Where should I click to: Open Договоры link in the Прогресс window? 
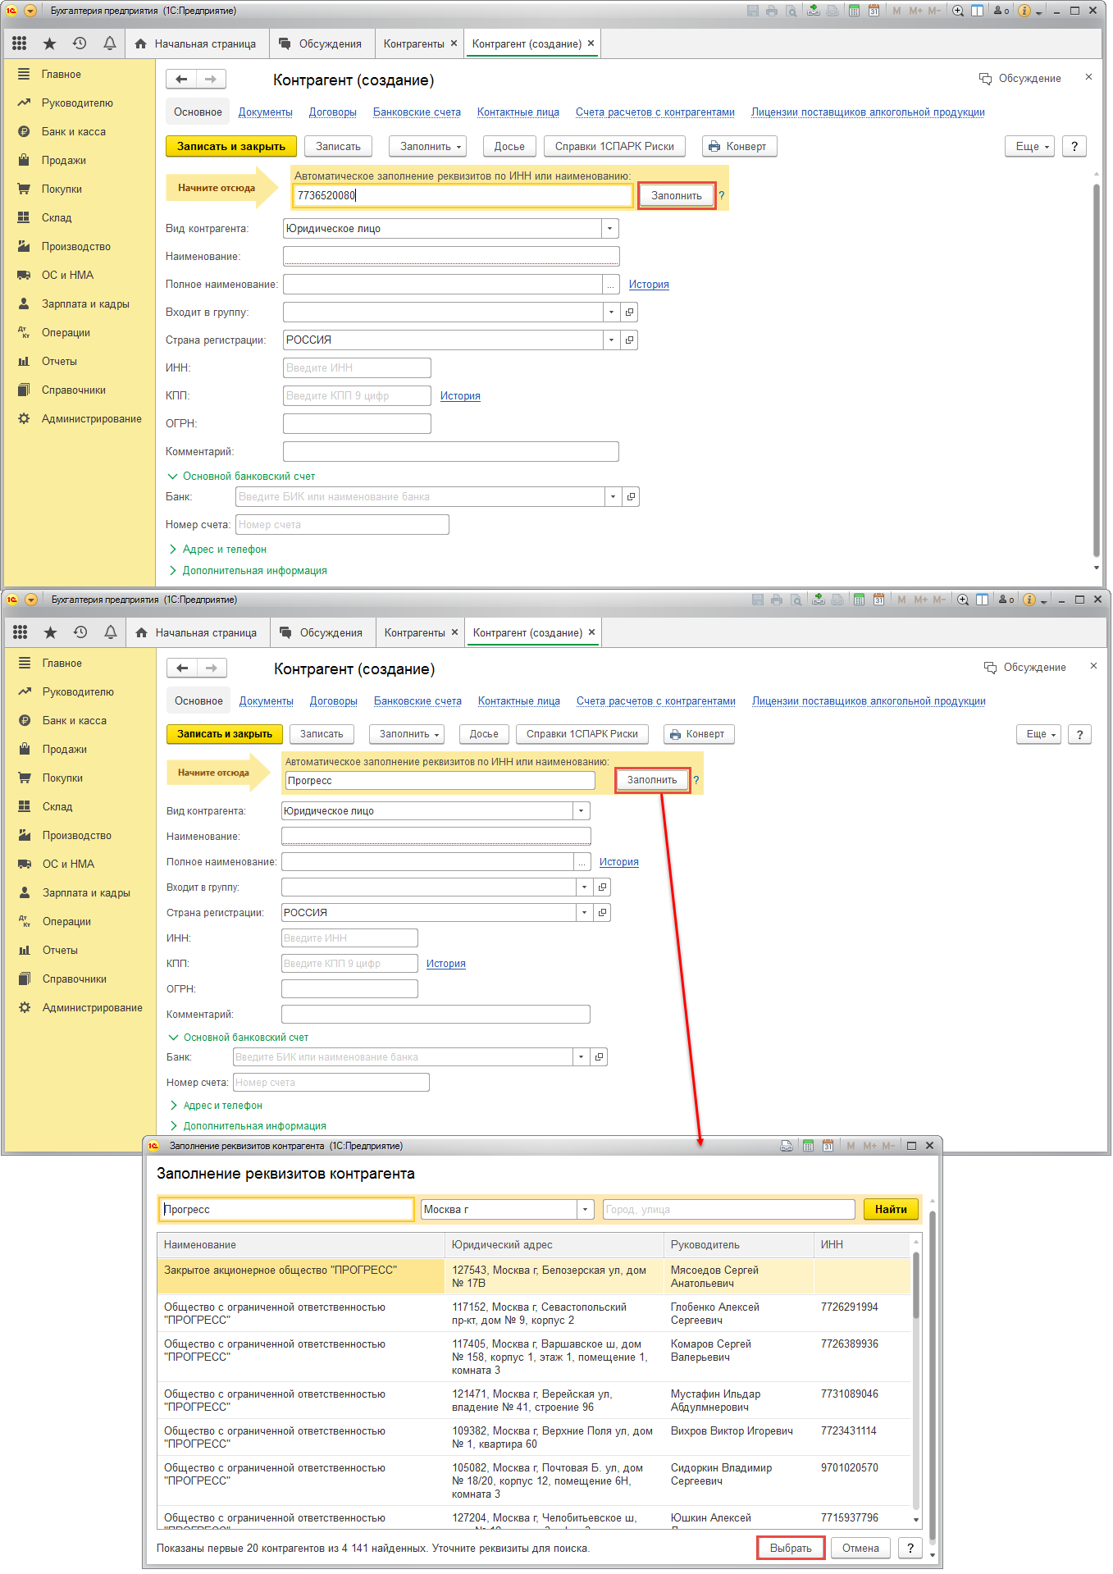point(334,701)
